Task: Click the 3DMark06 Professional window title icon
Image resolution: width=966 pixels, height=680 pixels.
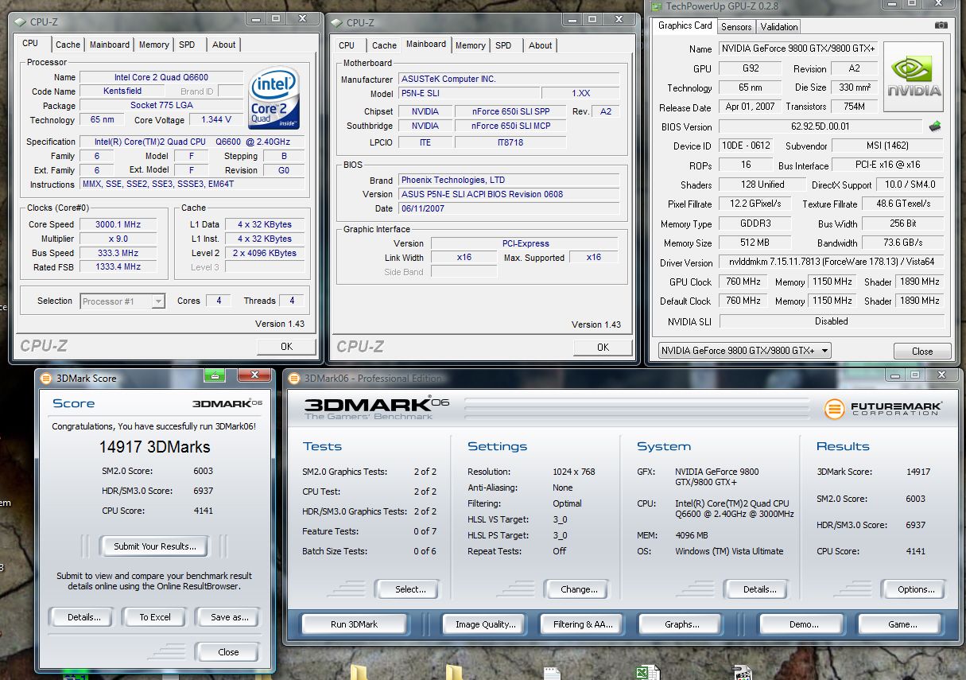Action: point(294,378)
